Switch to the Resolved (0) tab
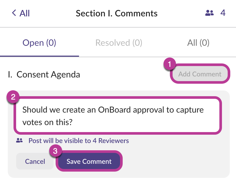Image resolution: width=236 pixels, height=182 pixels. click(x=119, y=43)
